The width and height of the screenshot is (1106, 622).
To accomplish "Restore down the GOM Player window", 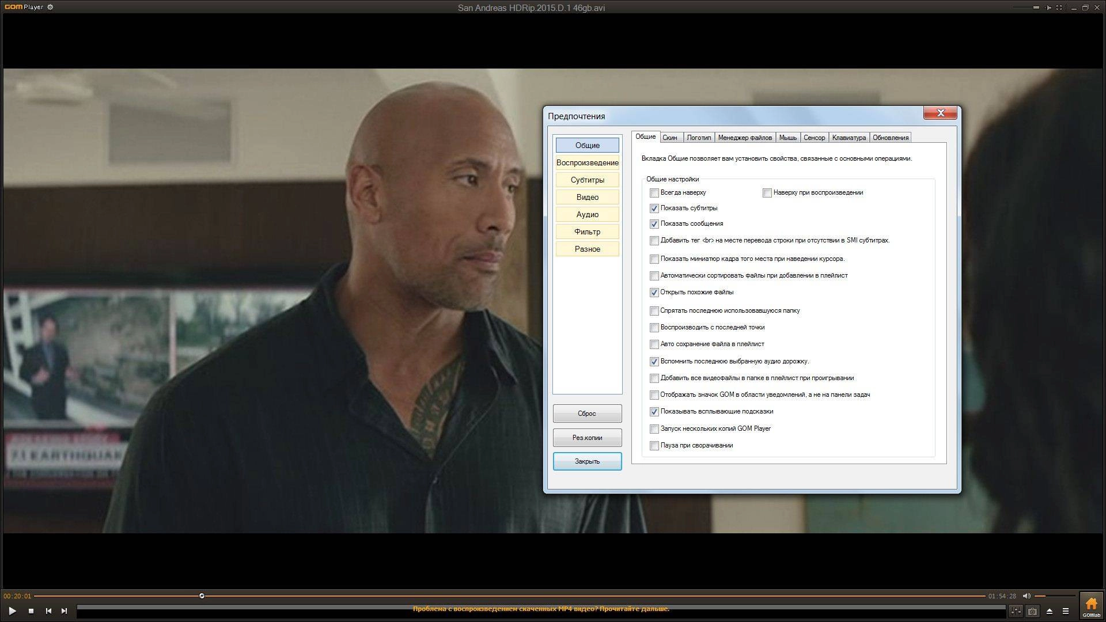I will [1085, 7].
